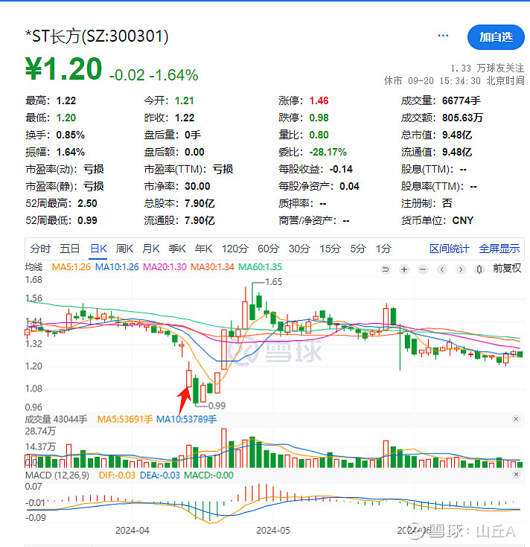The image size is (530, 547).
Task: Zoom out the chart with minus icon
Action: coord(423,269)
